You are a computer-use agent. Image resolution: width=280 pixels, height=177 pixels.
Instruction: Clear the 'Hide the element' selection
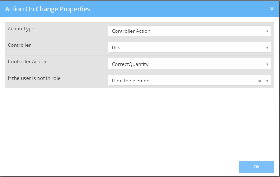click(260, 81)
